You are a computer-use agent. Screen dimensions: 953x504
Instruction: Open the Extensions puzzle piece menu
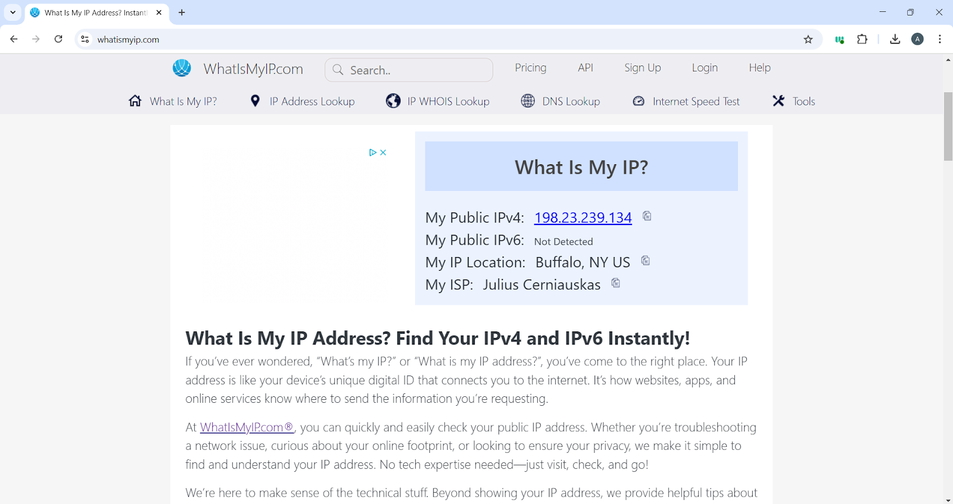pos(862,39)
